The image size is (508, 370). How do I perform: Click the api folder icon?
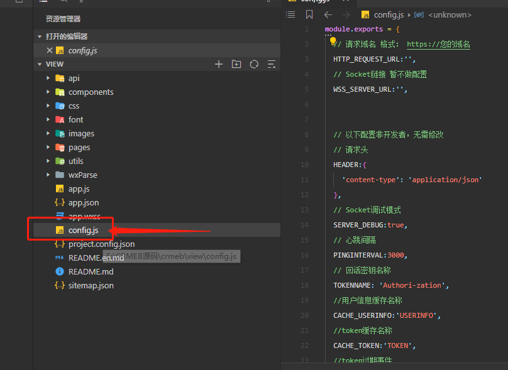[60, 78]
